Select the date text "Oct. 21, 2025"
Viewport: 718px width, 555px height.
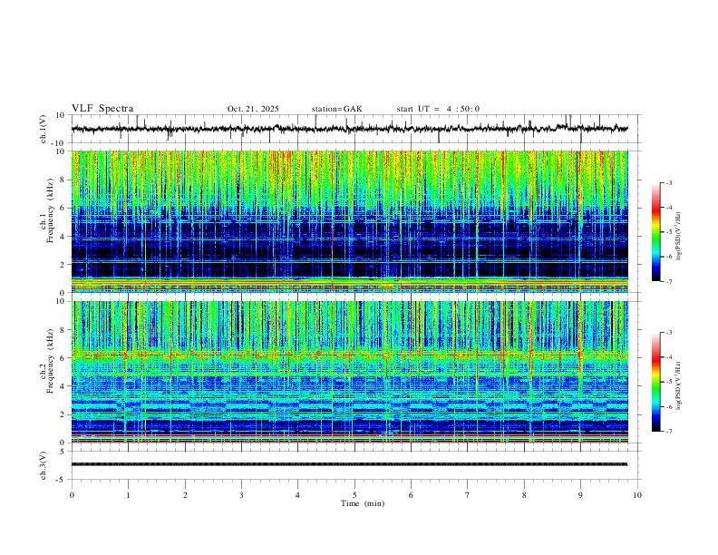(253, 109)
